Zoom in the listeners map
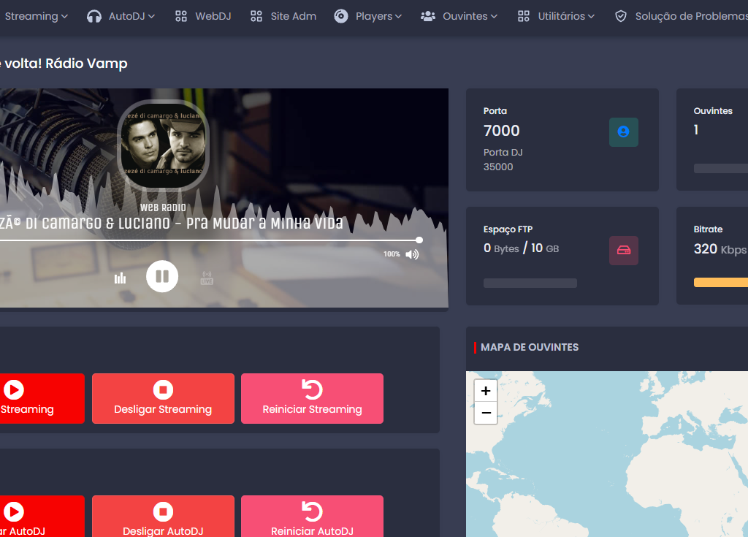The image size is (748, 537). 486,391
